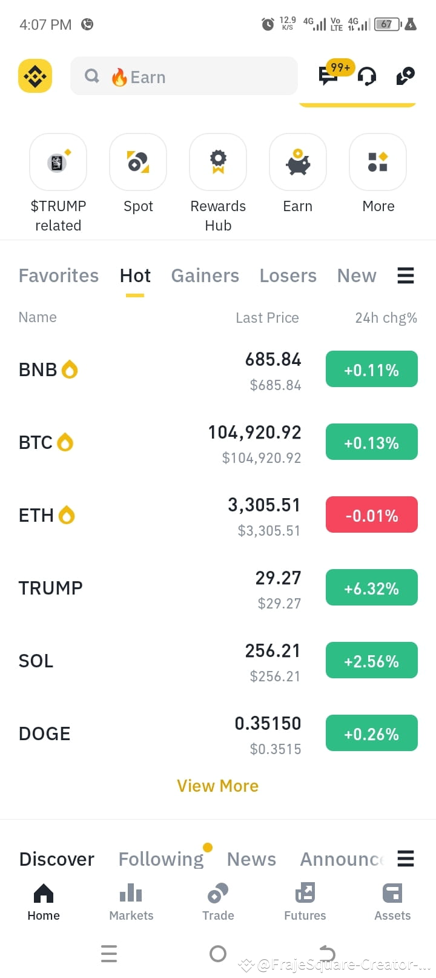Open the Rewards Hub icon
The width and height of the screenshot is (436, 978).
coord(218,162)
